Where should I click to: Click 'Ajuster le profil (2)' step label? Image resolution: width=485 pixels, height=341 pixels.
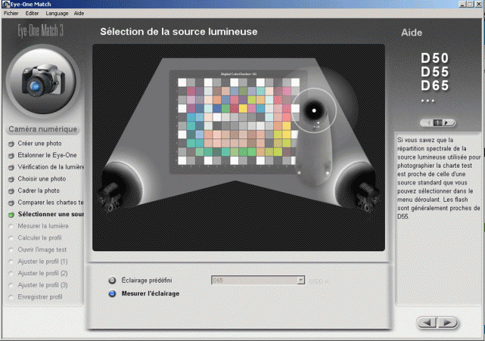pos(42,273)
